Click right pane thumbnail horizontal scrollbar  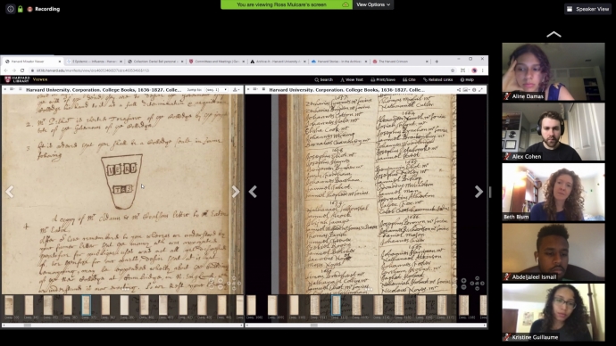(x=366, y=325)
